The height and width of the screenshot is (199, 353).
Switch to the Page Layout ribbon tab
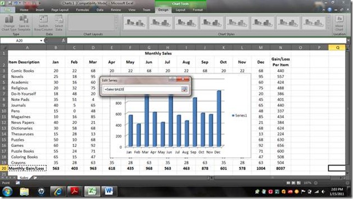(x=60, y=10)
